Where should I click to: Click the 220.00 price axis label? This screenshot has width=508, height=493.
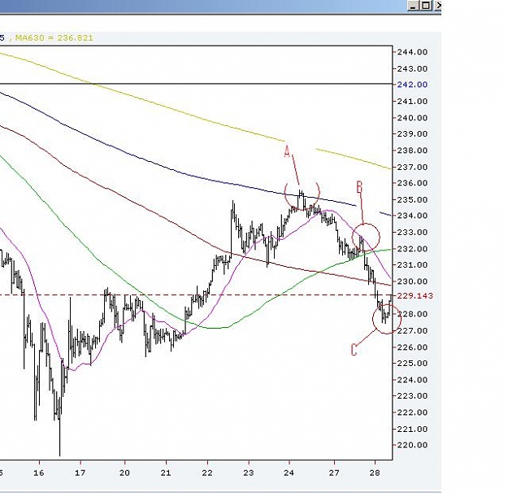click(412, 445)
